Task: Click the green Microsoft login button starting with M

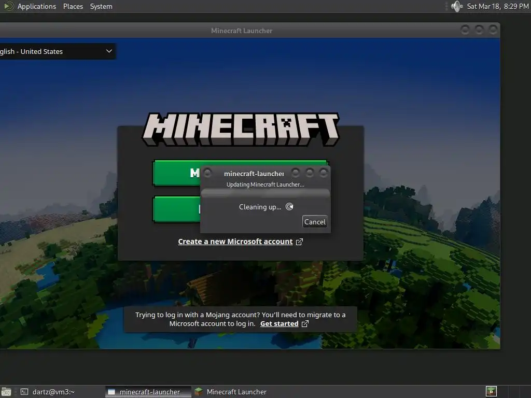Action: 176,173
